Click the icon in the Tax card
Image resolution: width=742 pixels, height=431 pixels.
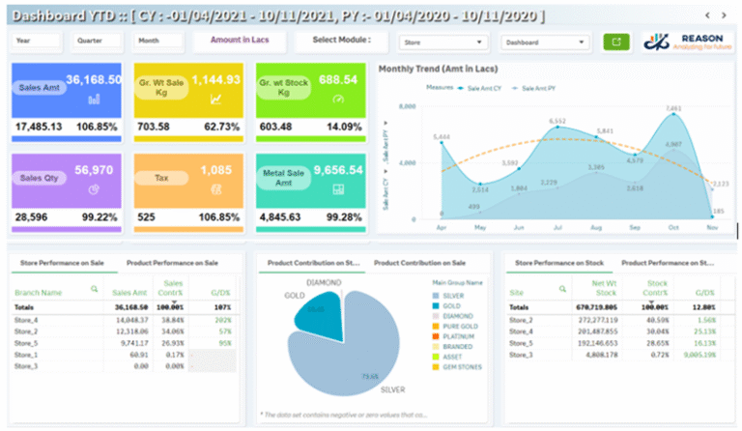pos(215,189)
